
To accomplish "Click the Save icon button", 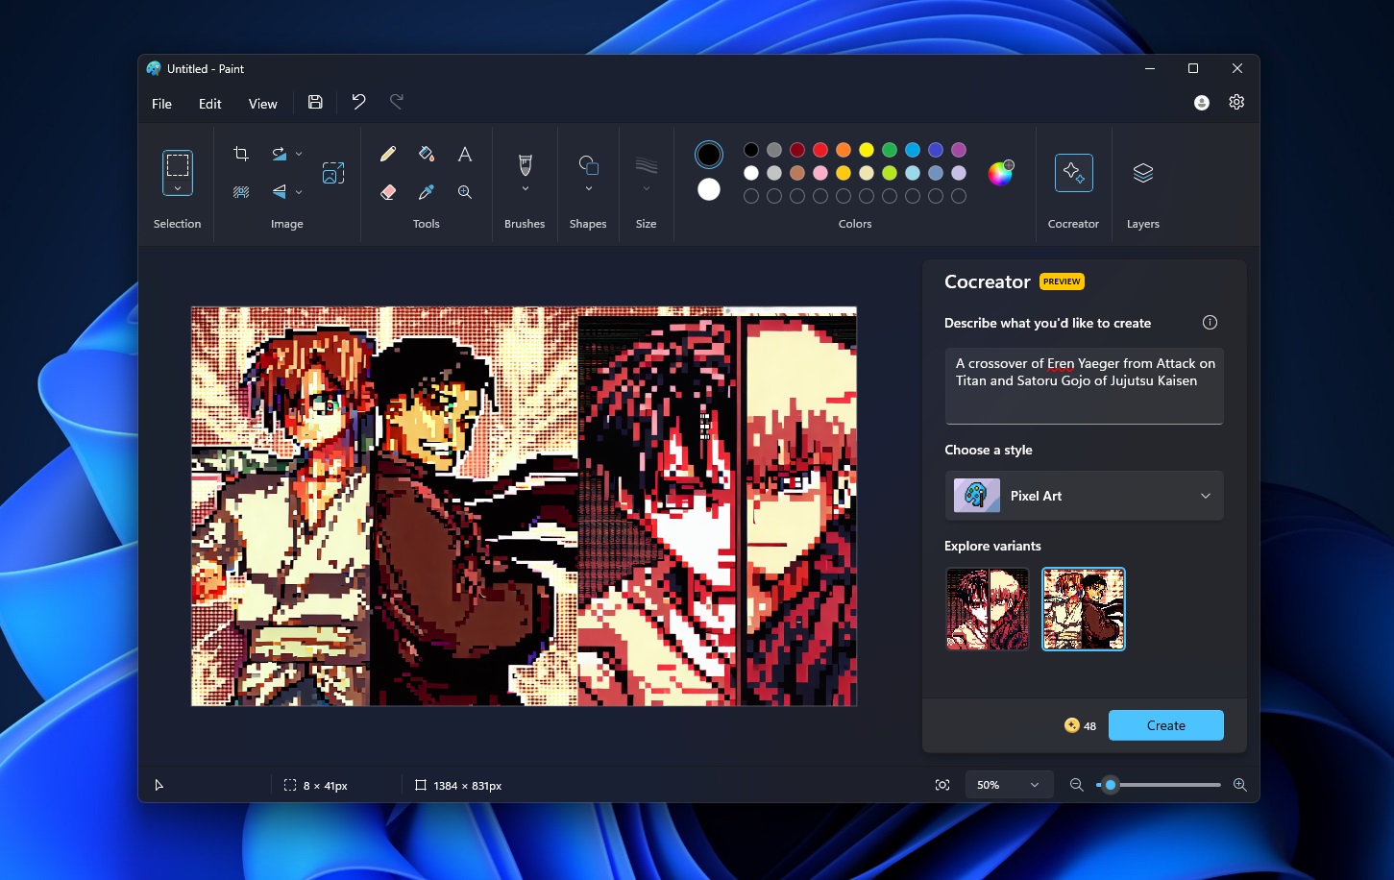I will click(315, 103).
